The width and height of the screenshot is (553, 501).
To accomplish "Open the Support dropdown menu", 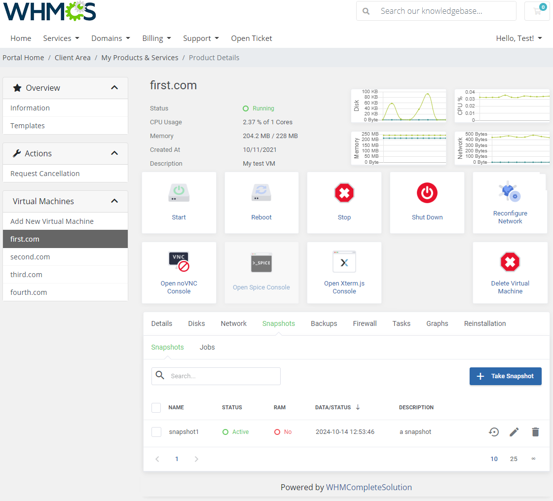I will click(x=201, y=38).
